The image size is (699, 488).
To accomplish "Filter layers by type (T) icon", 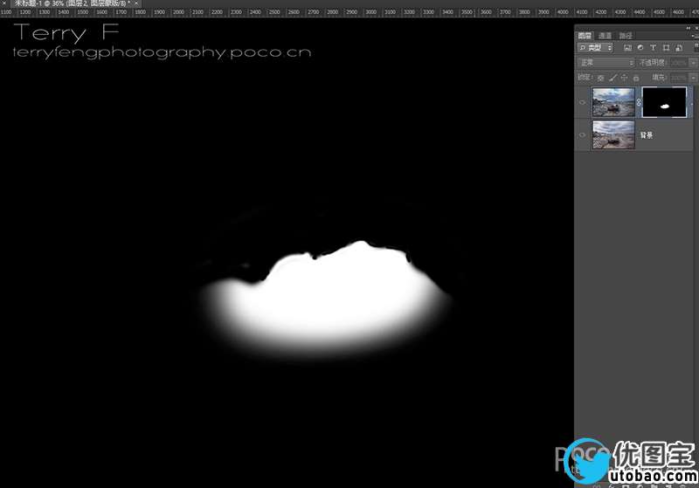I will (653, 48).
